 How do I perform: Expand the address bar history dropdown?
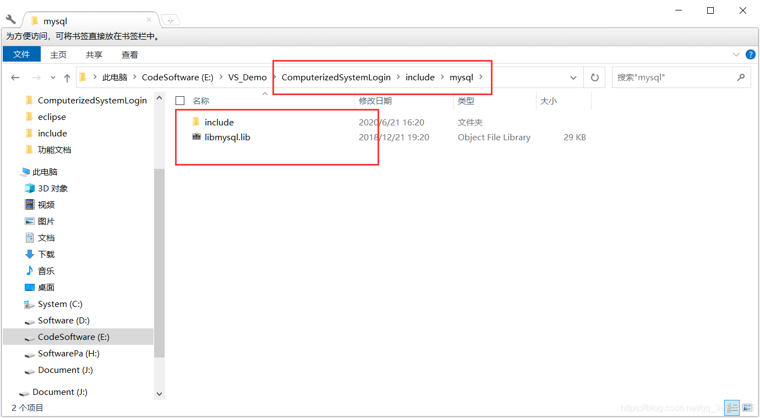[573, 78]
